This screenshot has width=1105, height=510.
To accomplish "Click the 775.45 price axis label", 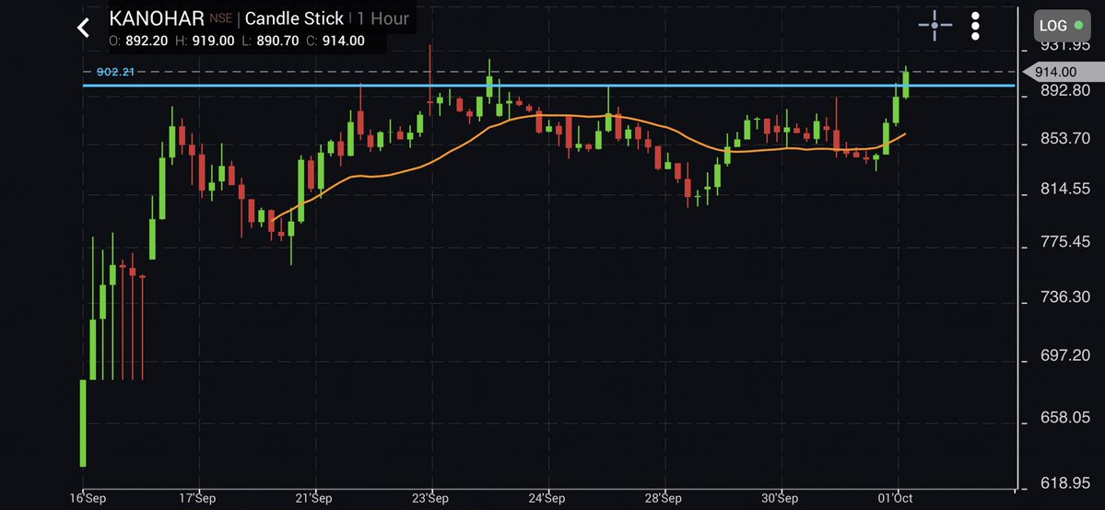I will 1064,241.
